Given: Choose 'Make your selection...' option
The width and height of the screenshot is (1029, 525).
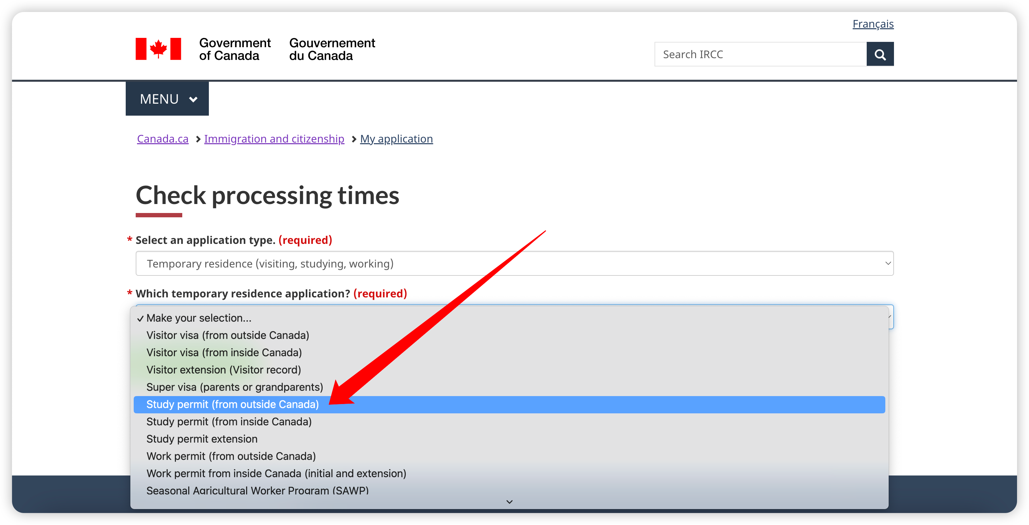Looking at the screenshot, I should coord(509,318).
